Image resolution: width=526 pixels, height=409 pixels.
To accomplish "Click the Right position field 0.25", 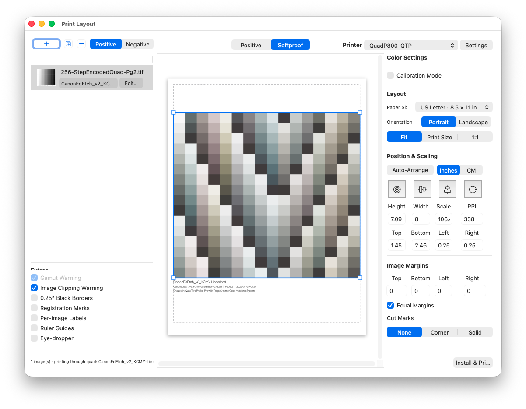I will 472,245.
